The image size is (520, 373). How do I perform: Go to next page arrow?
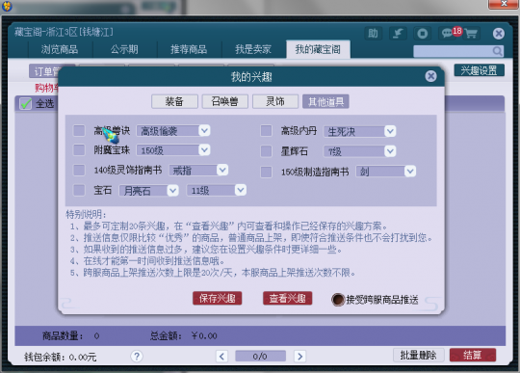point(299,357)
